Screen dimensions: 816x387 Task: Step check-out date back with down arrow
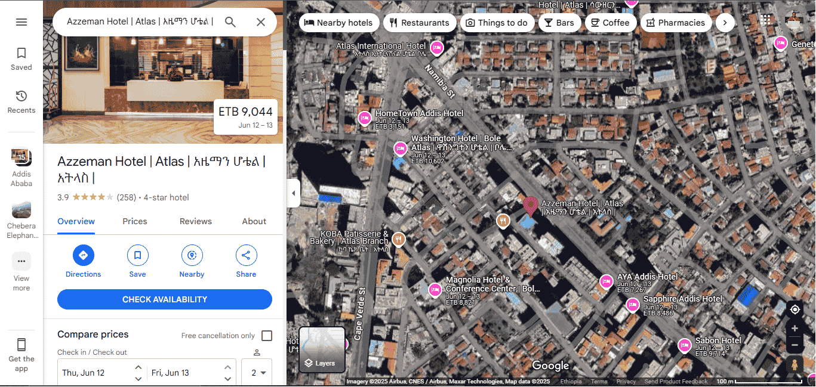point(228,379)
